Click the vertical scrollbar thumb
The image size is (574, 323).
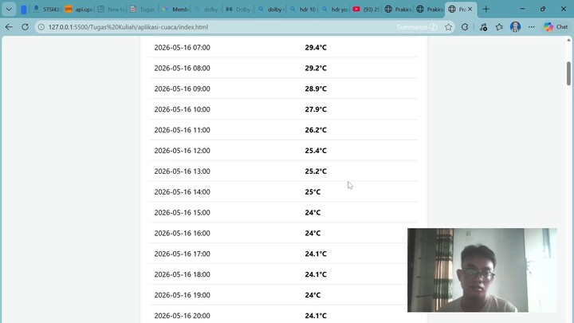[568, 73]
